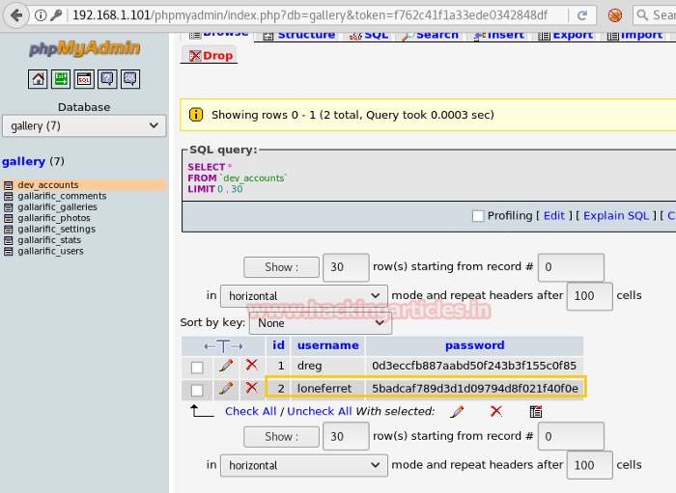This screenshot has height=493, width=676.
Task: Click red X delete icon for loneferret row
Action: [x=251, y=388]
